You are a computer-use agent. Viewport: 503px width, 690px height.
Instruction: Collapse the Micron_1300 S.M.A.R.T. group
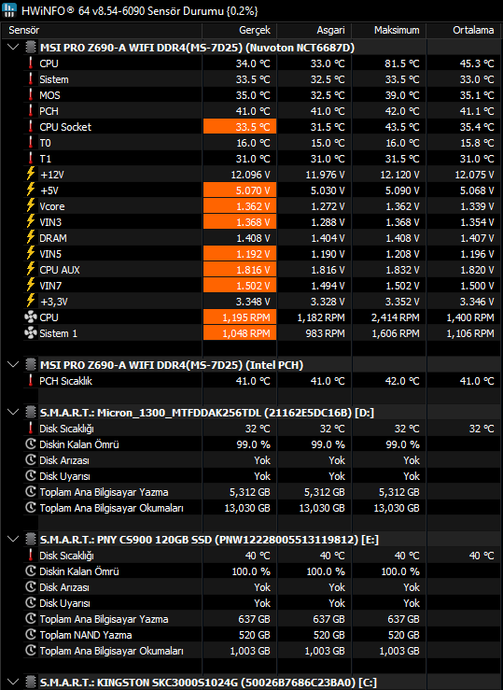[14, 412]
